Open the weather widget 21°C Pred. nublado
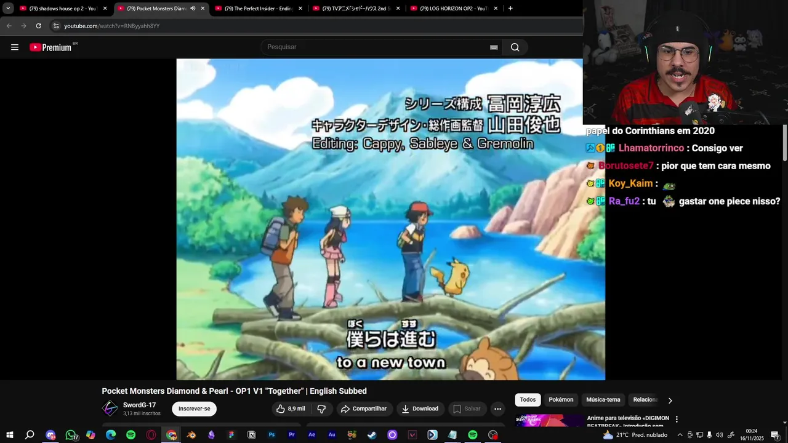 [634, 435]
